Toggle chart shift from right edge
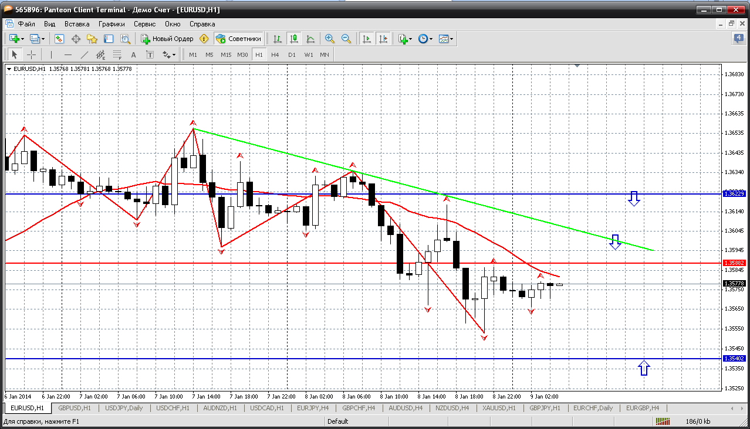 [x=383, y=39]
